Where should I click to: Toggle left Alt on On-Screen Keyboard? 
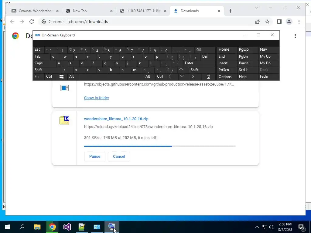73,76
